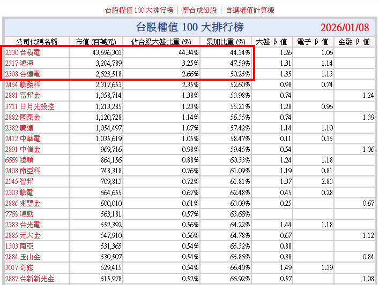
Task: Click the 2330 台積電 stock link
Action: click(23, 52)
